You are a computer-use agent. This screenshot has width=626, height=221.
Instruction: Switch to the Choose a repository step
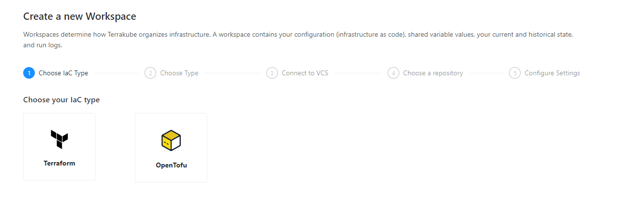click(x=433, y=73)
